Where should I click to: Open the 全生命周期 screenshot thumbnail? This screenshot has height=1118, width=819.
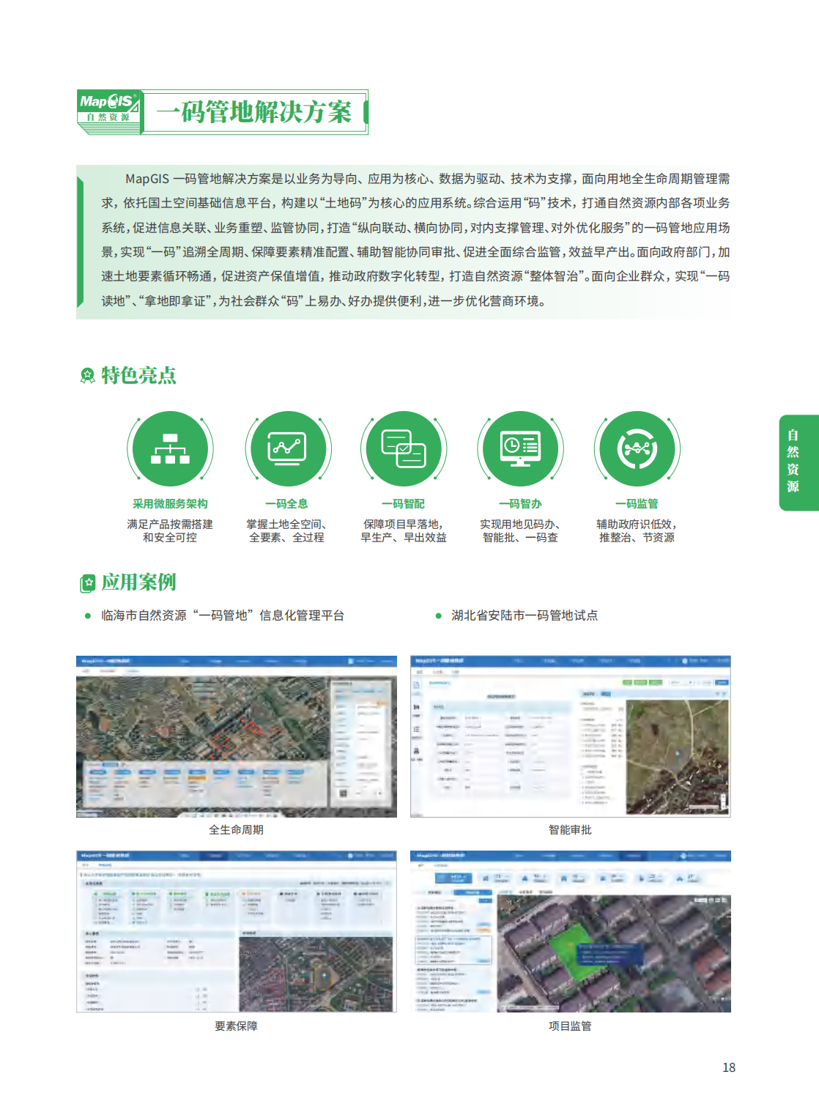point(237,736)
